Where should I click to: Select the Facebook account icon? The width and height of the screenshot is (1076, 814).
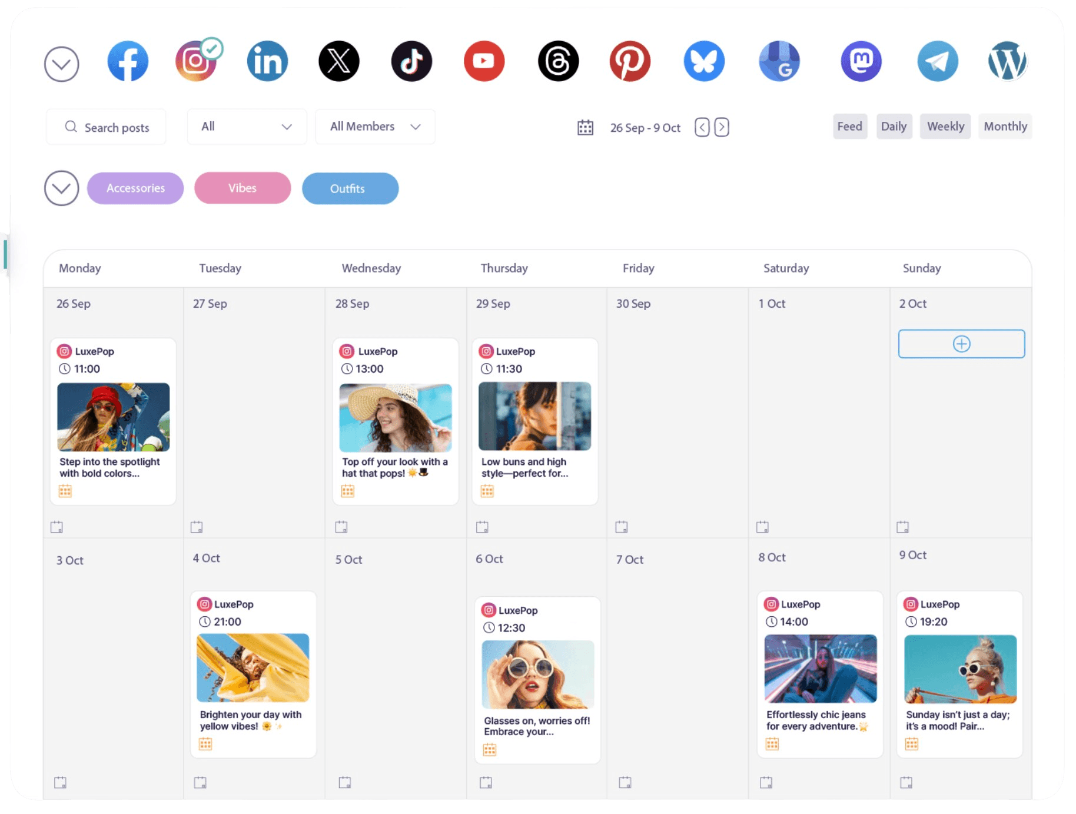click(x=128, y=61)
